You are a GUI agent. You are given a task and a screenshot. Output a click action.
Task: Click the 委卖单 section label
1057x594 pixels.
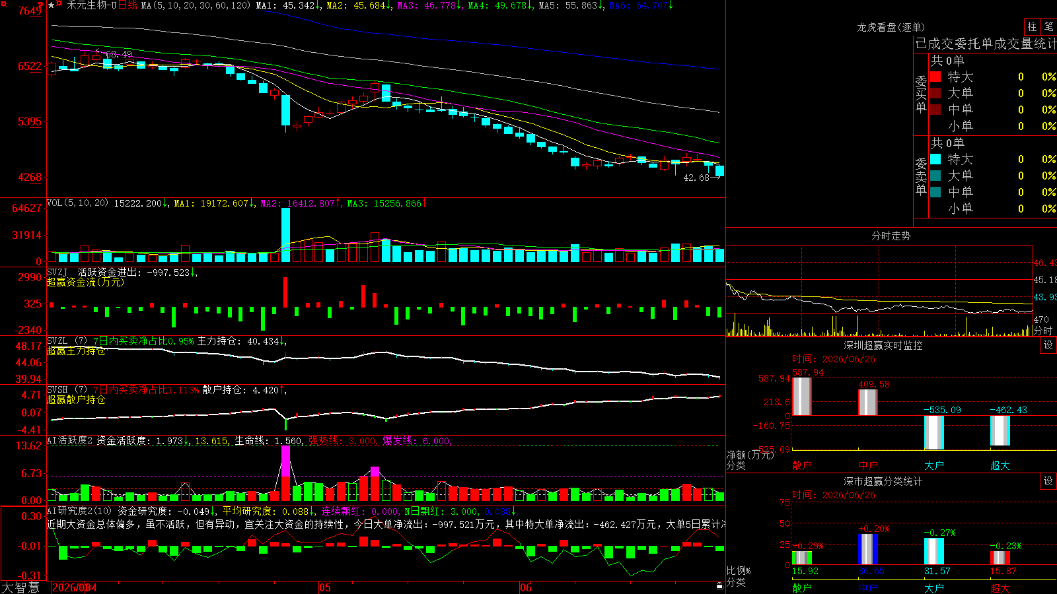click(x=921, y=177)
